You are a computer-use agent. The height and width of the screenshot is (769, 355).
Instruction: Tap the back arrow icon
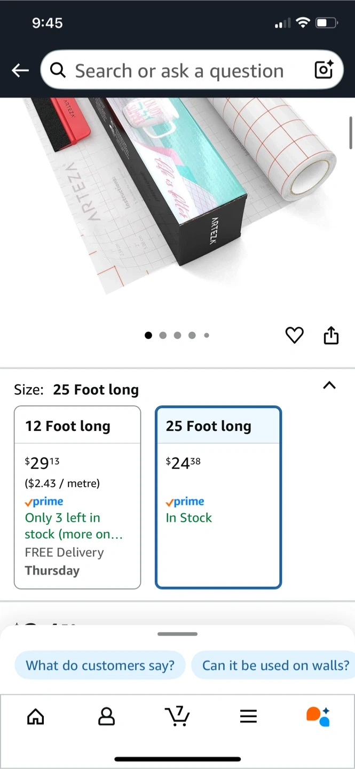pyautogui.click(x=20, y=70)
